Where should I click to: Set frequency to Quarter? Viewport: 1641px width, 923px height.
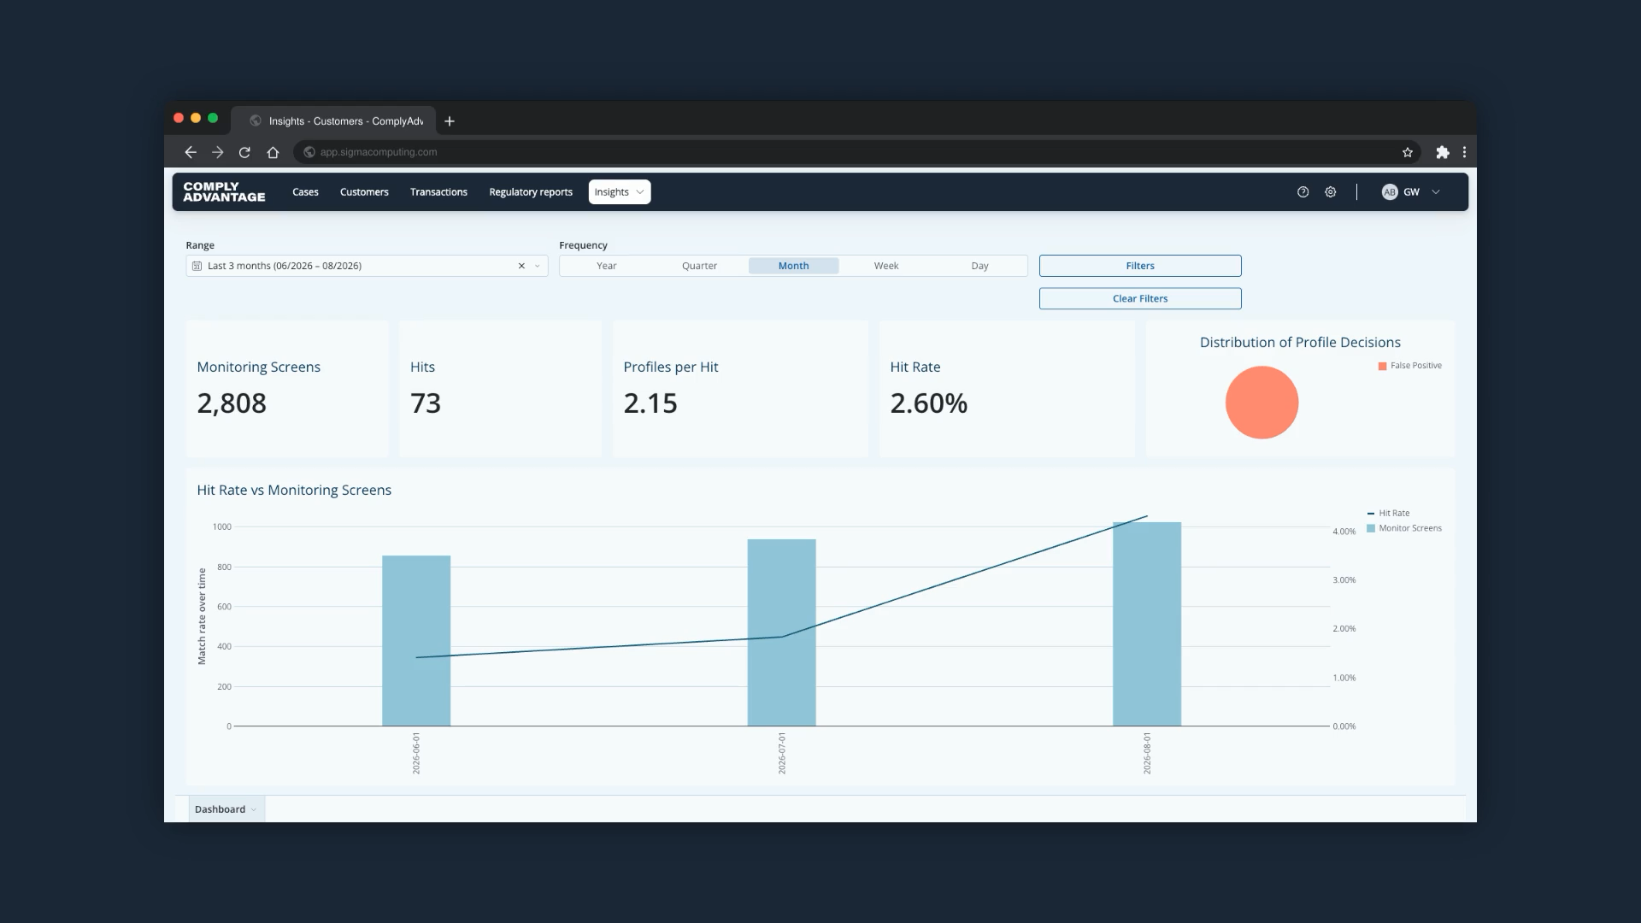699,266
